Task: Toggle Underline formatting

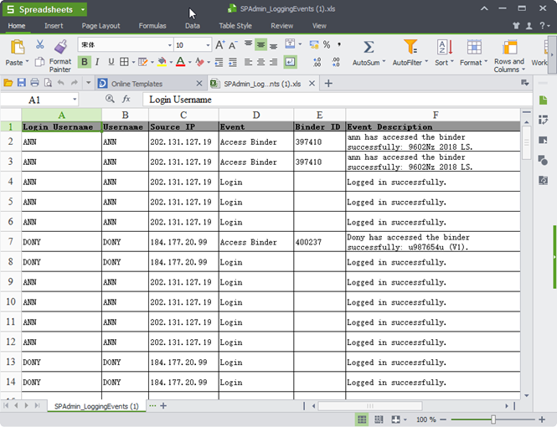Action: 111,62
